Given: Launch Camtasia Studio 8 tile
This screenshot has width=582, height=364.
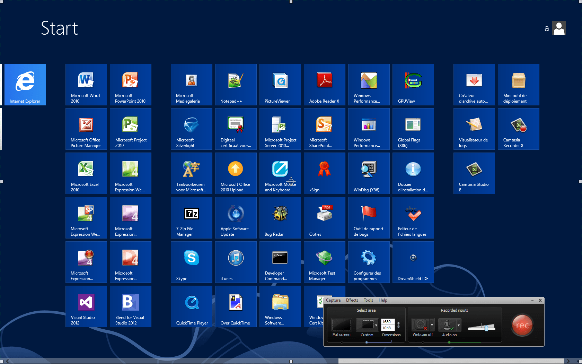Looking at the screenshot, I should pos(474,173).
